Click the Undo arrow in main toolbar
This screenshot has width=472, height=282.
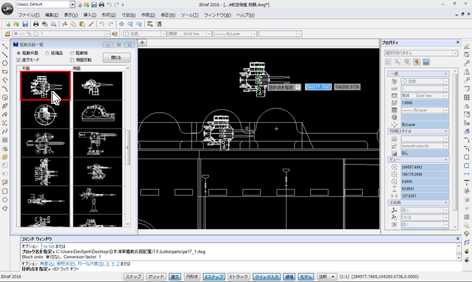(x=102, y=24)
